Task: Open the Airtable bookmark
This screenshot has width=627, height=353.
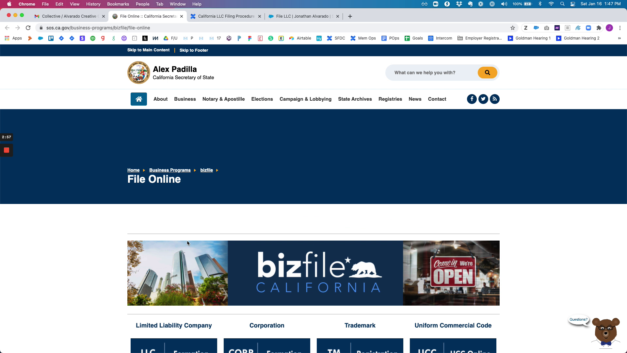Action: (x=300, y=38)
